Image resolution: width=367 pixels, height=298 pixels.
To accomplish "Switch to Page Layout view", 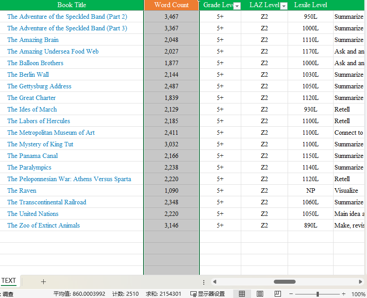I will [260, 294].
